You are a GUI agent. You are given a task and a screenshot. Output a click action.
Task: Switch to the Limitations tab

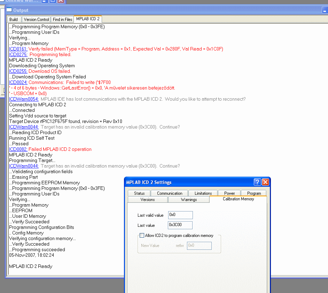coord(203,193)
